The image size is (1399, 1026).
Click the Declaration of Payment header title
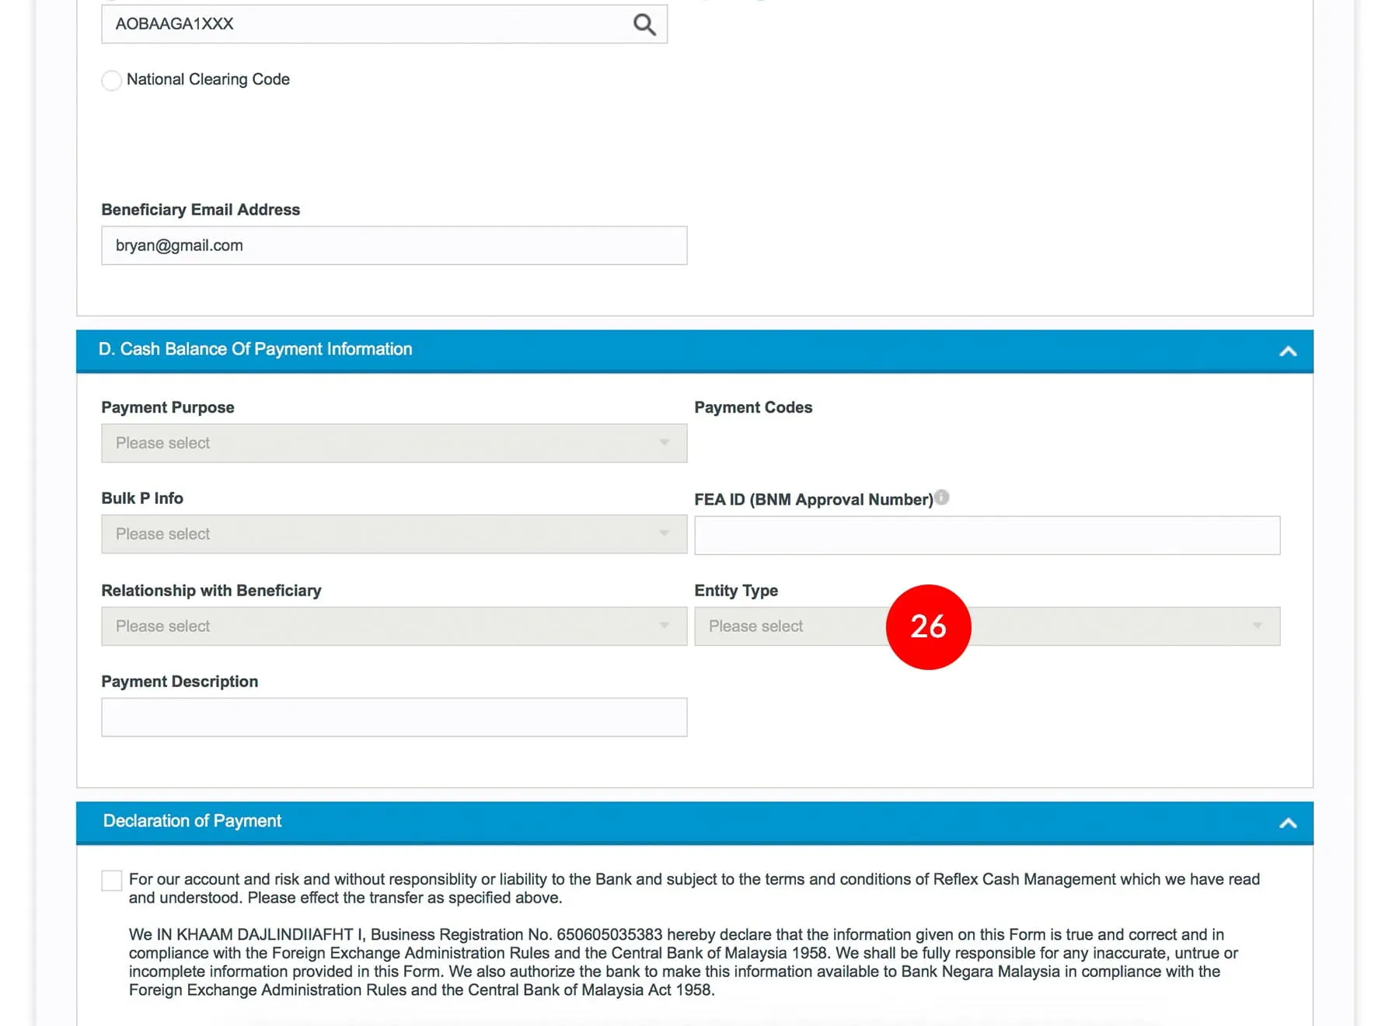[x=192, y=822]
